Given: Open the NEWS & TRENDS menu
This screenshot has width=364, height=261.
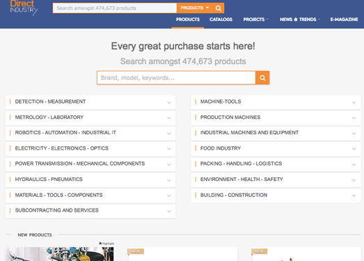Looking at the screenshot, I should 300,19.
